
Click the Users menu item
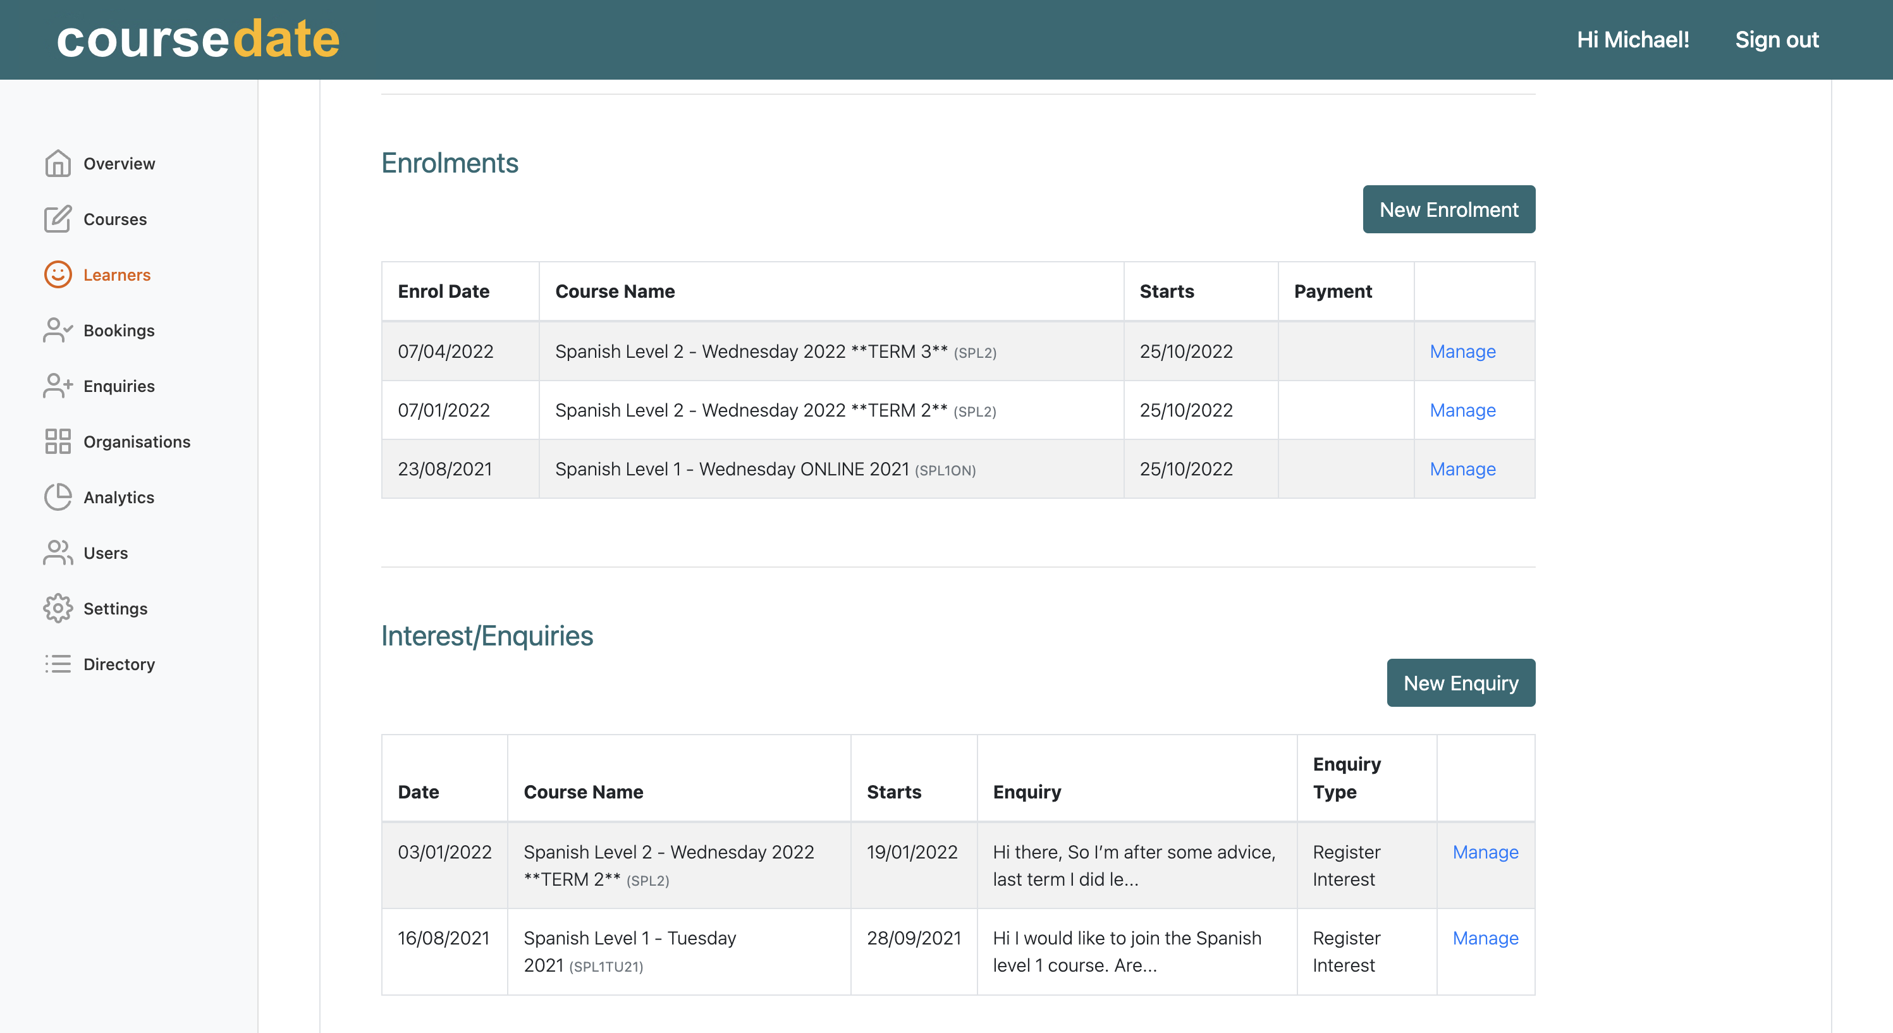(x=106, y=552)
